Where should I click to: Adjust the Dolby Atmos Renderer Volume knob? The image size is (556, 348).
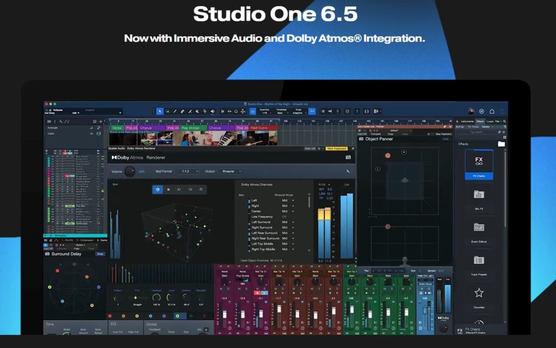(130, 172)
